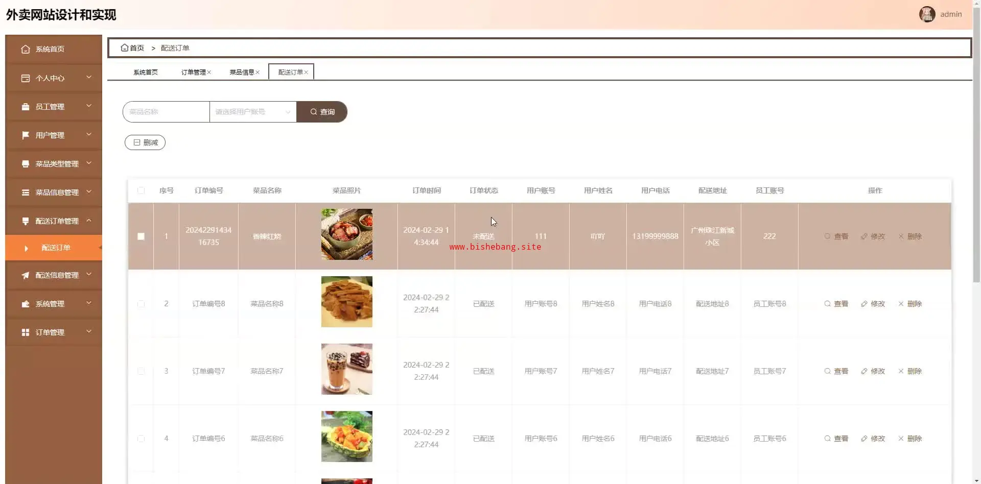Viewport: 981px width, 484px height.
Task: Click 修改 for order 2024229143416735
Action: click(x=873, y=236)
